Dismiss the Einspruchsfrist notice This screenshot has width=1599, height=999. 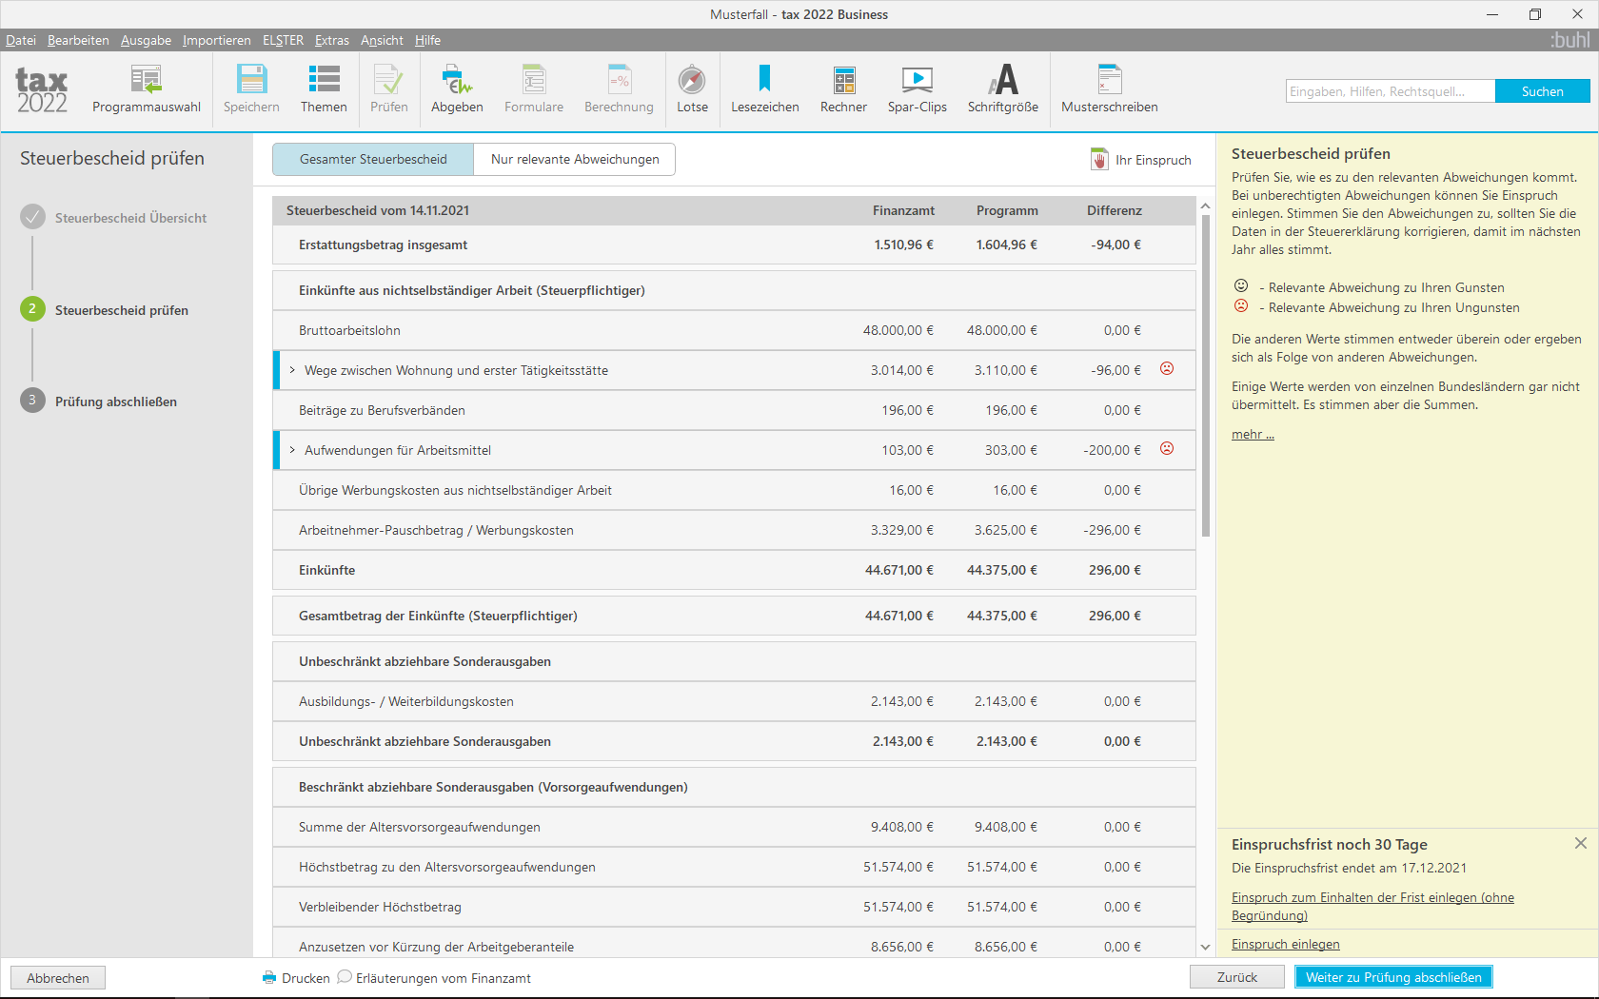point(1580,843)
